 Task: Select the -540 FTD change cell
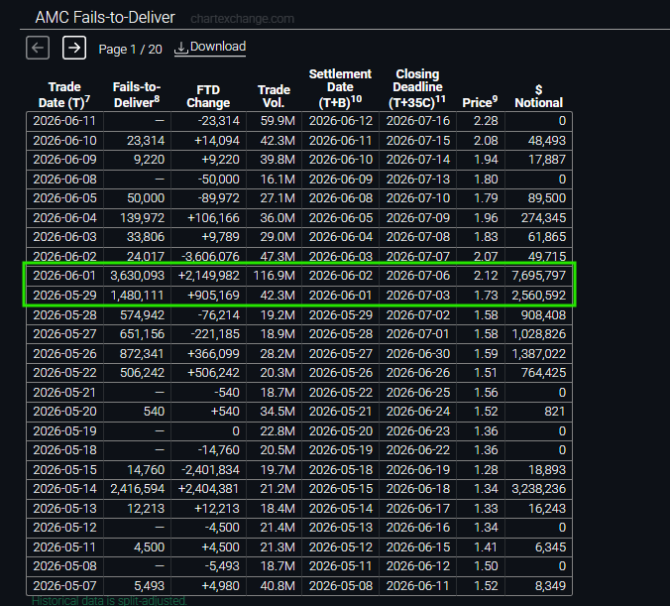(x=208, y=392)
